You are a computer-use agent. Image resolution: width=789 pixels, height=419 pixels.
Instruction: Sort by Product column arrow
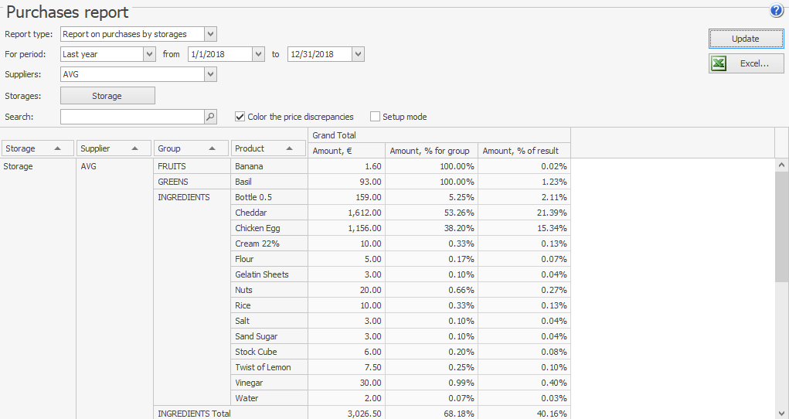(289, 148)
